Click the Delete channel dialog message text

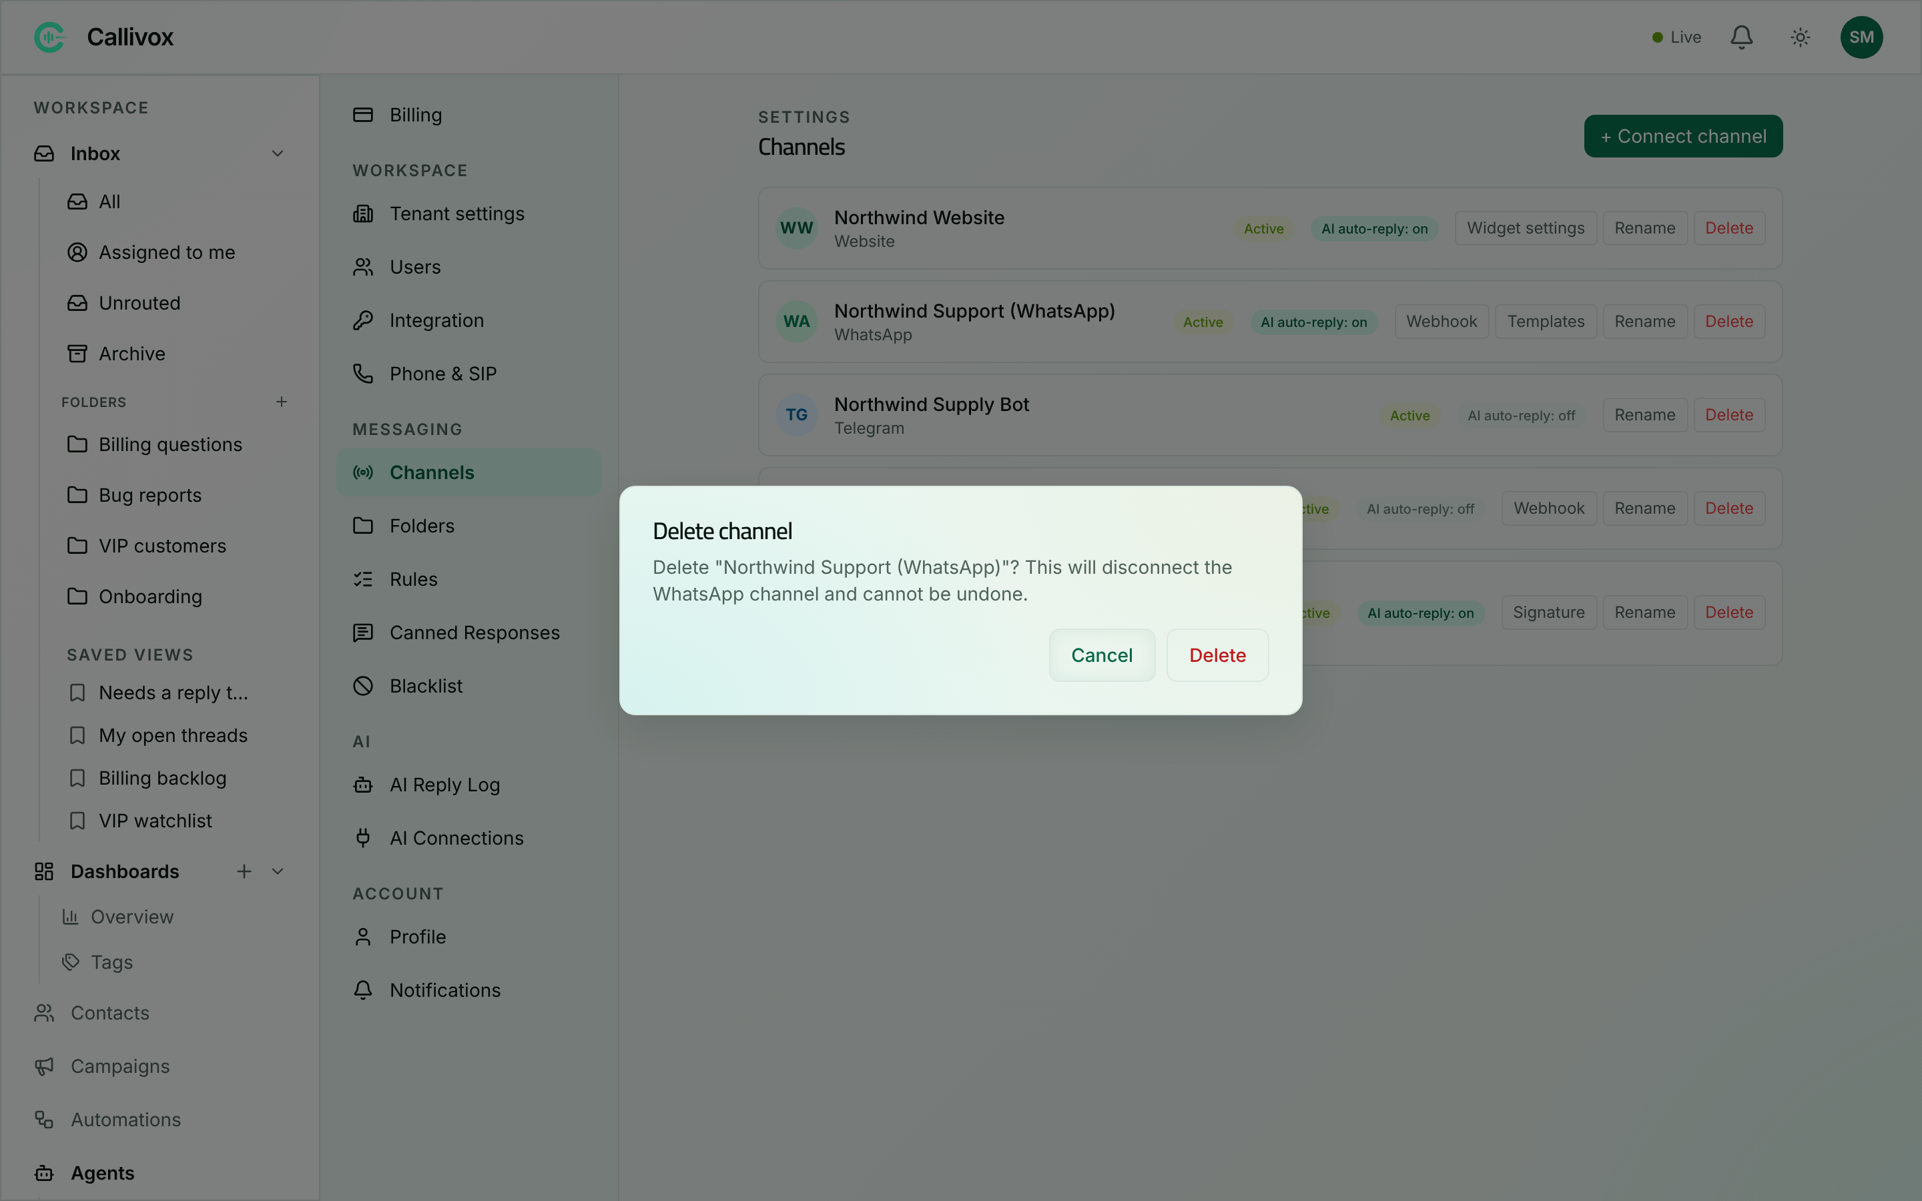[x=942, y=580]
